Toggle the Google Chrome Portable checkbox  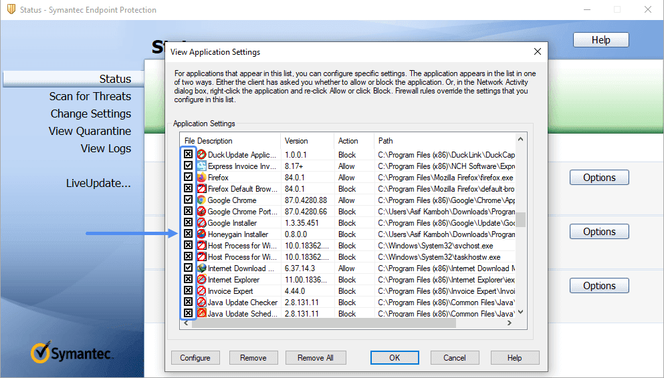point(188,211)
